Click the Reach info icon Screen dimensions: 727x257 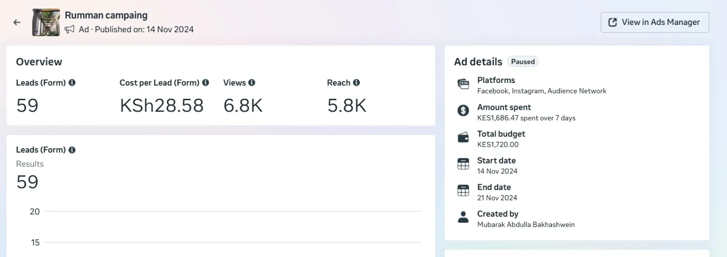[356, 82]
